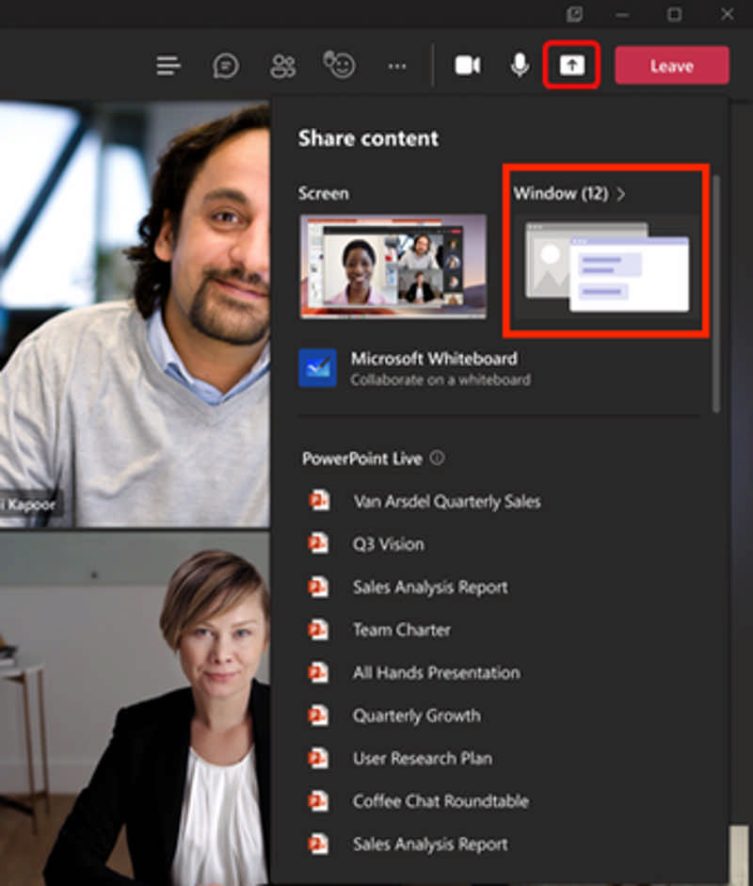
Task: Click PowerPoint icon beside Van Arsdel Quarterly Sales
Action: [x=318, y=501]
